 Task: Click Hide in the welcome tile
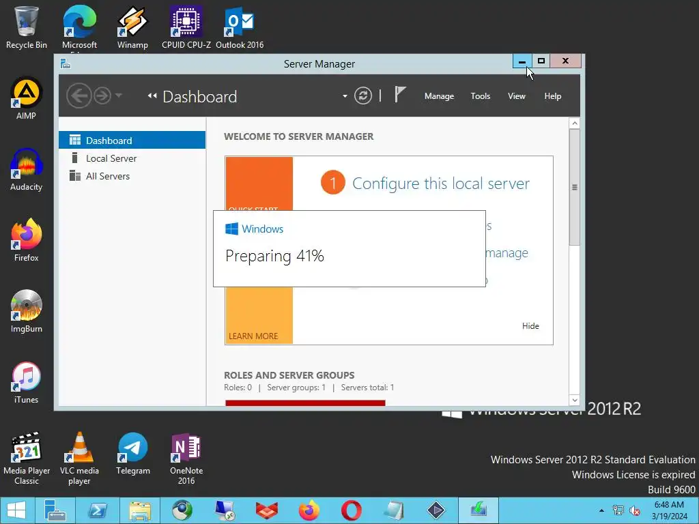[530, 325]
